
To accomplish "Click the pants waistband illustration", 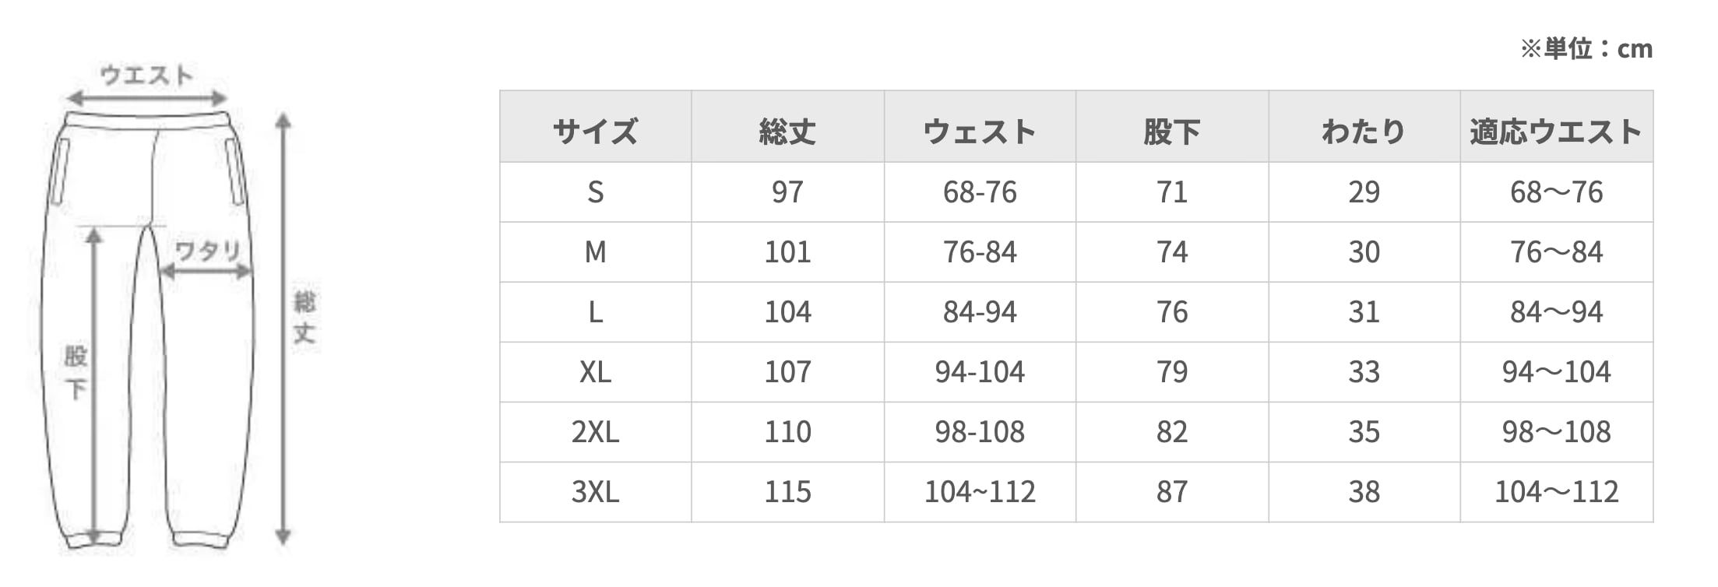I will pos(146,122).
